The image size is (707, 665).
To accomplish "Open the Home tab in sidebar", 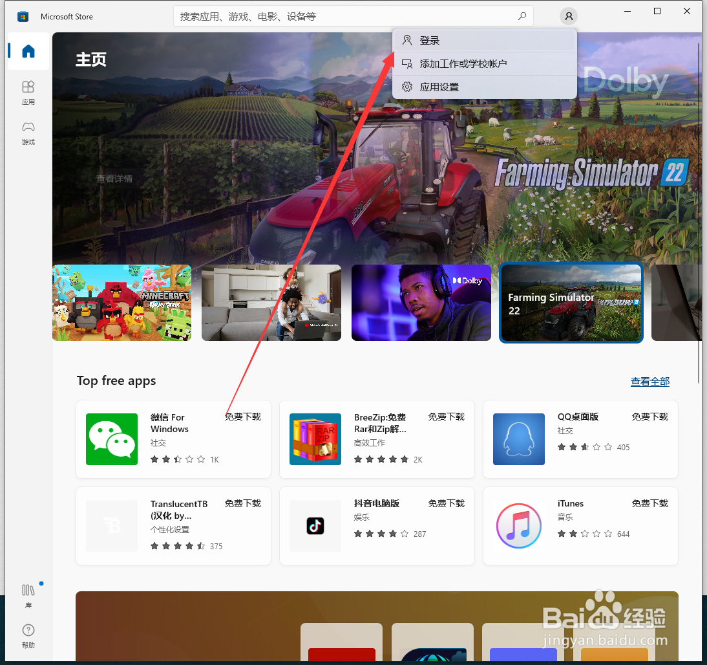I will click(28, 51).
